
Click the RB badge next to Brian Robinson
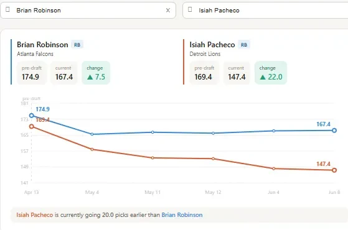[77, 45]
